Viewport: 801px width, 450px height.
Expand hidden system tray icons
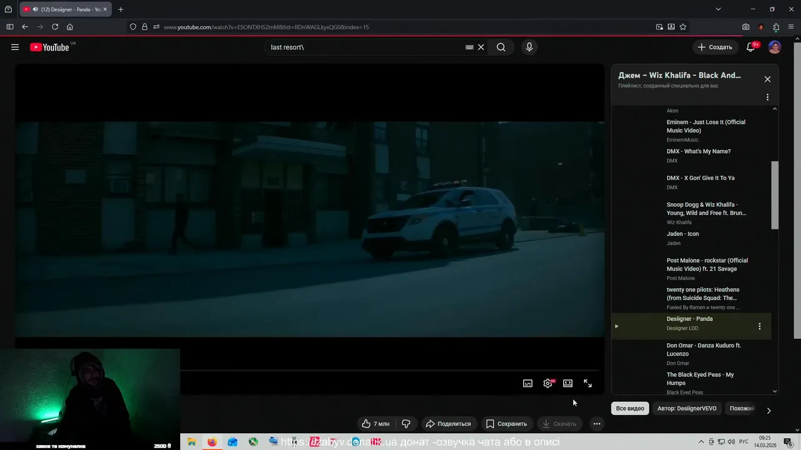(700, 442)
